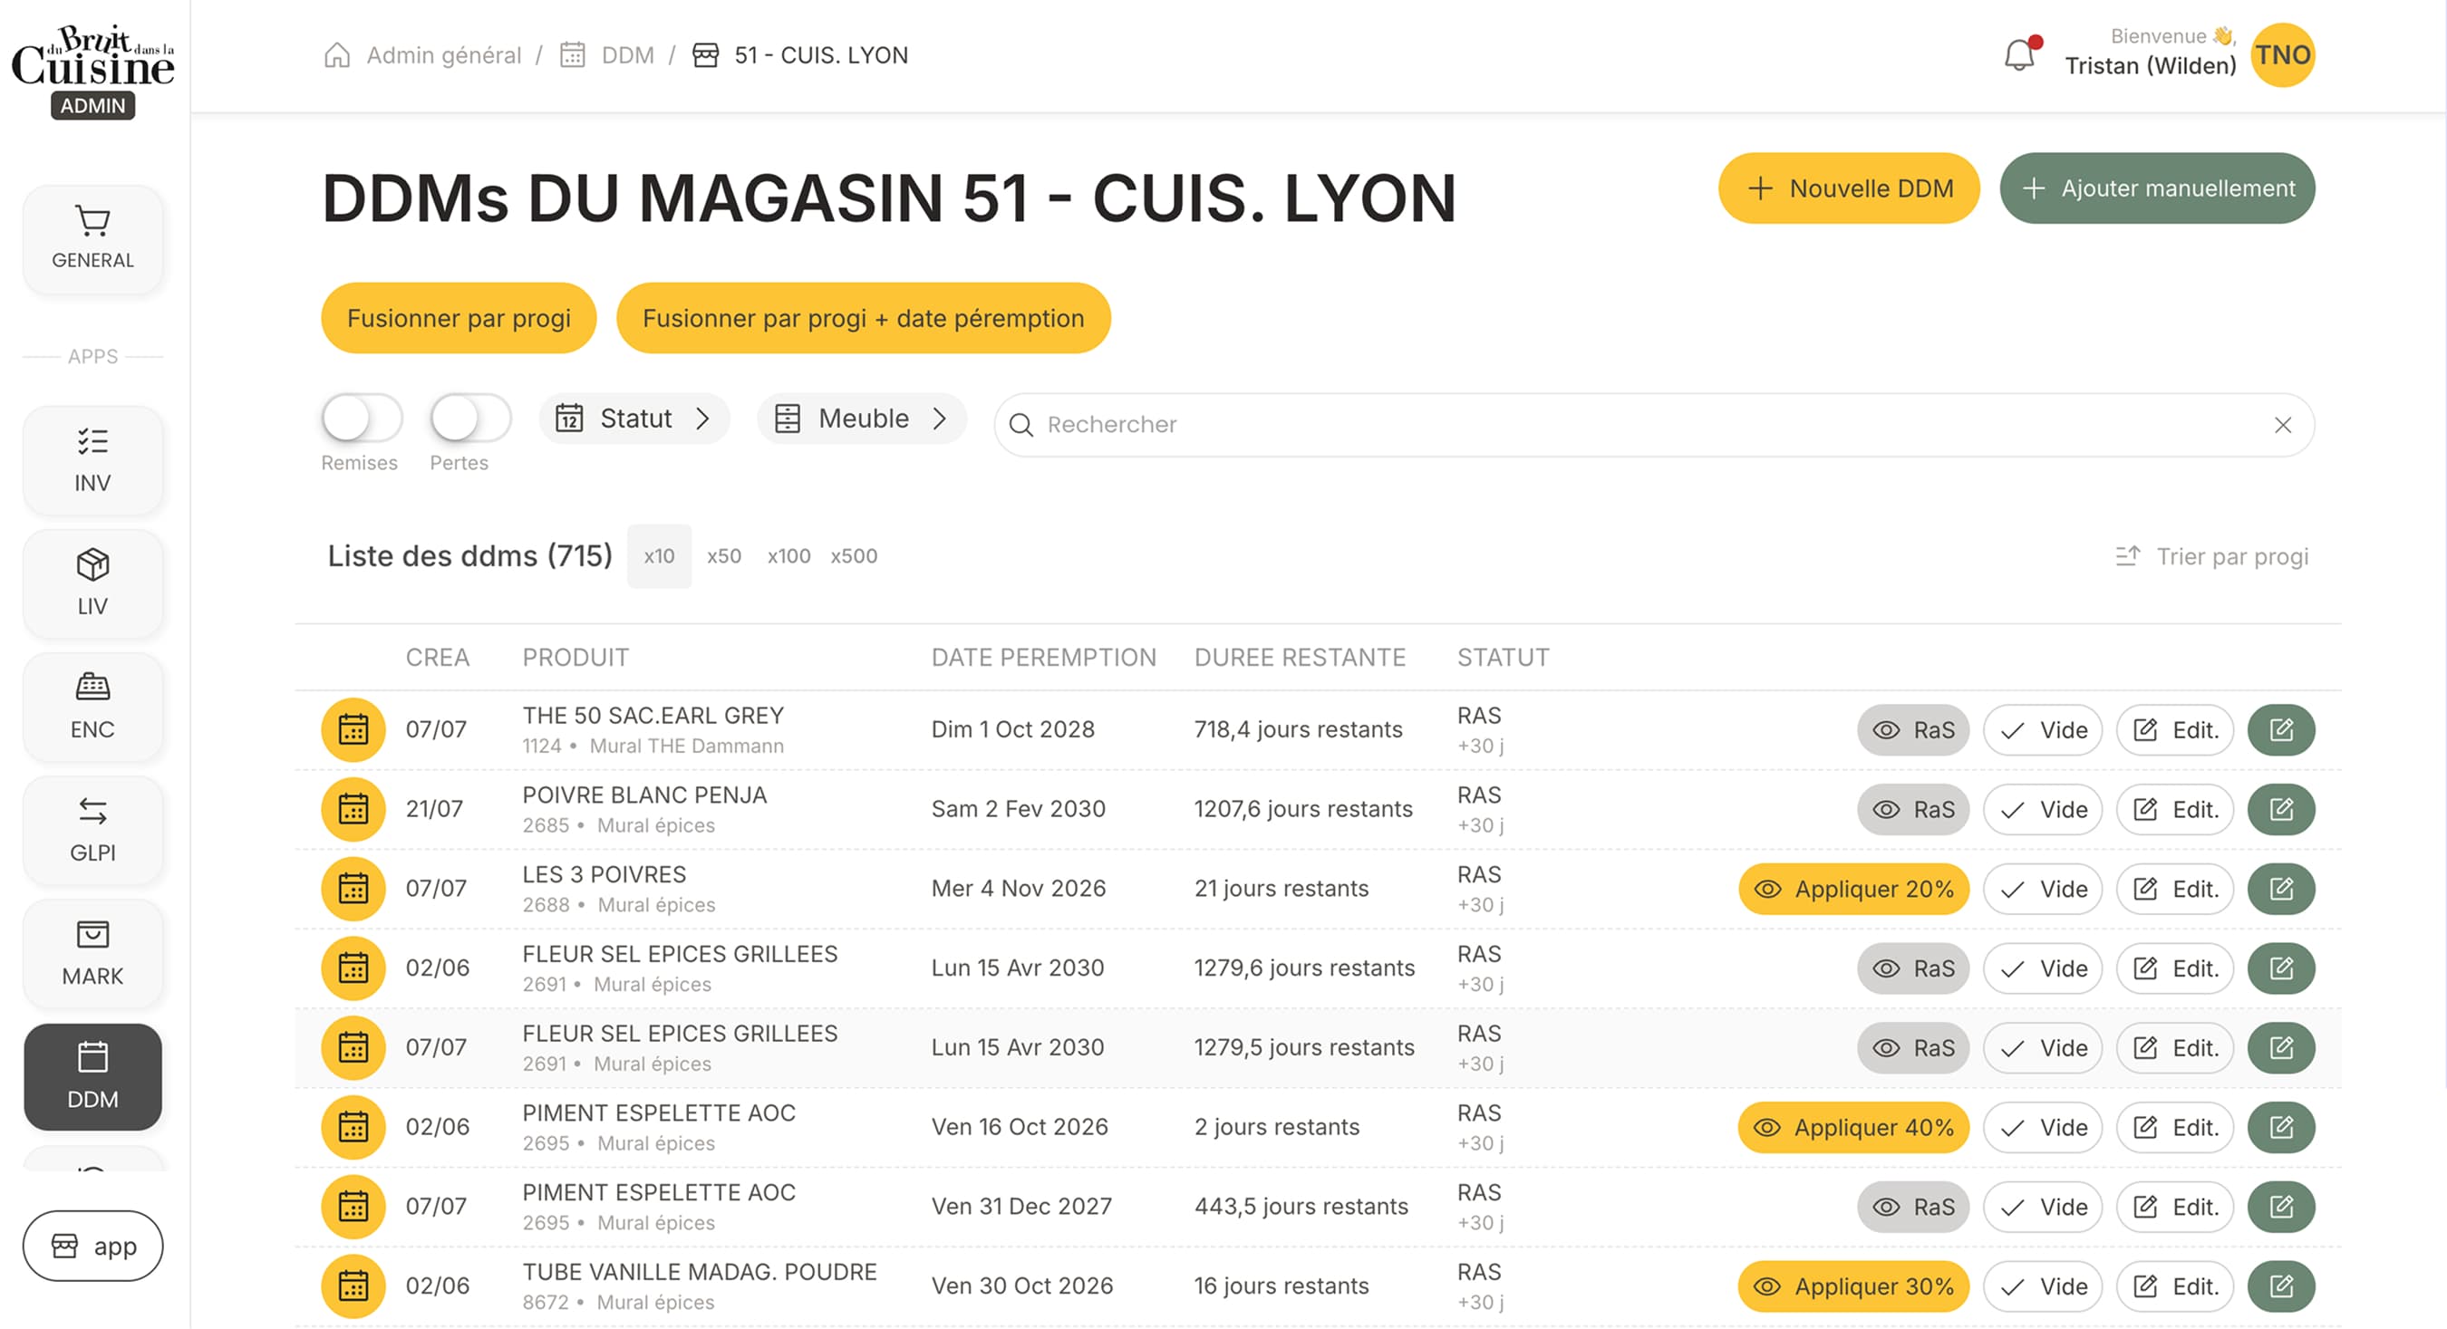2447x1329 pixels.
Task: Click Edit. for FLEUR SEL EPICES GRILLEES 02/06
Action: pyautogui.click(x=2174, y=969)
